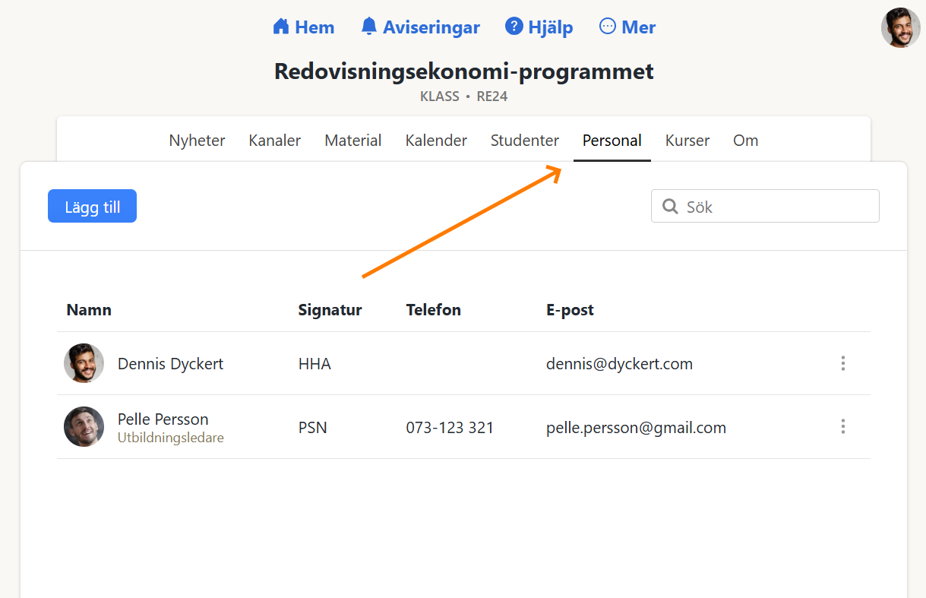
Task: Click the Dennis Dyckert name link
Action: click(x=170, y=364)
